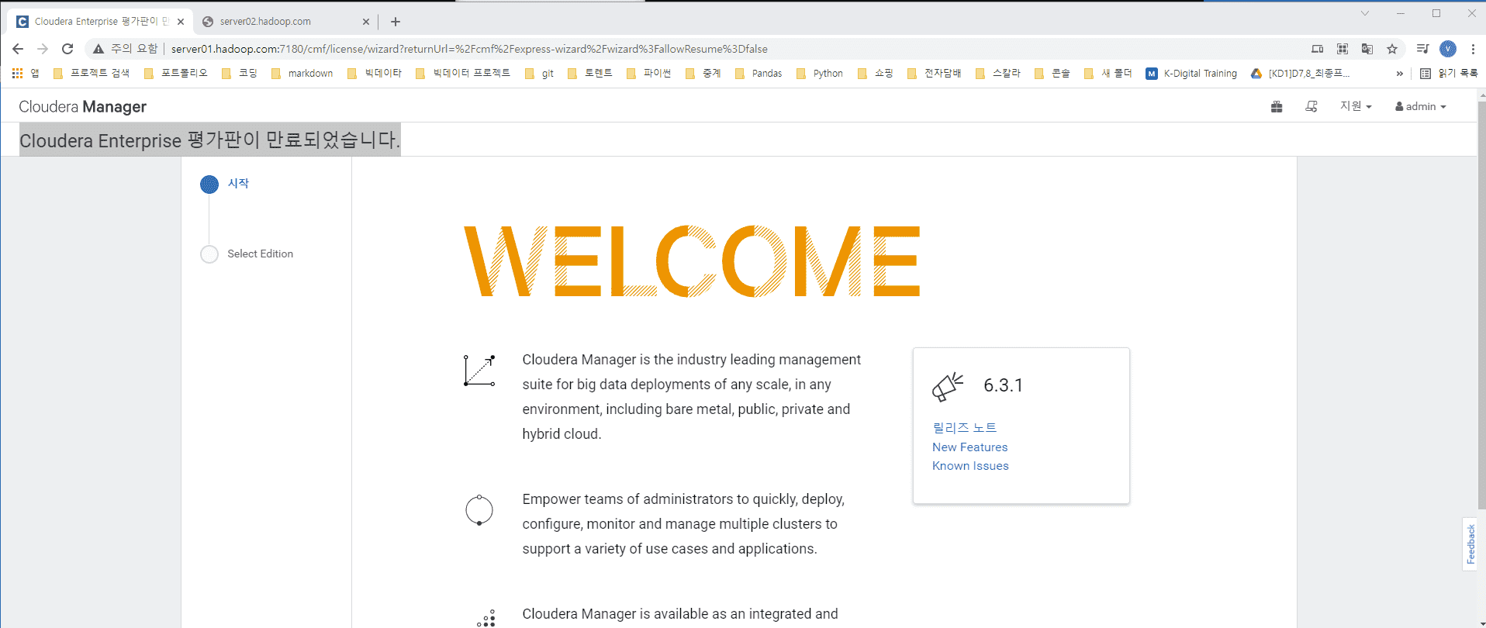Reload the page with the refresh icon
Screen dimensions: 1486x628
tap(67, 49)
